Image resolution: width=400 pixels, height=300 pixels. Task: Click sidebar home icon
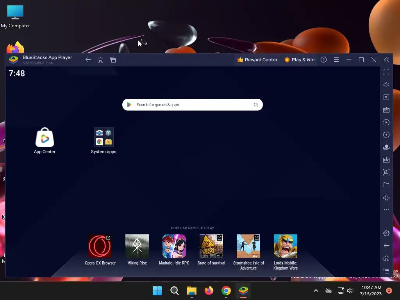tap(386, 258)
